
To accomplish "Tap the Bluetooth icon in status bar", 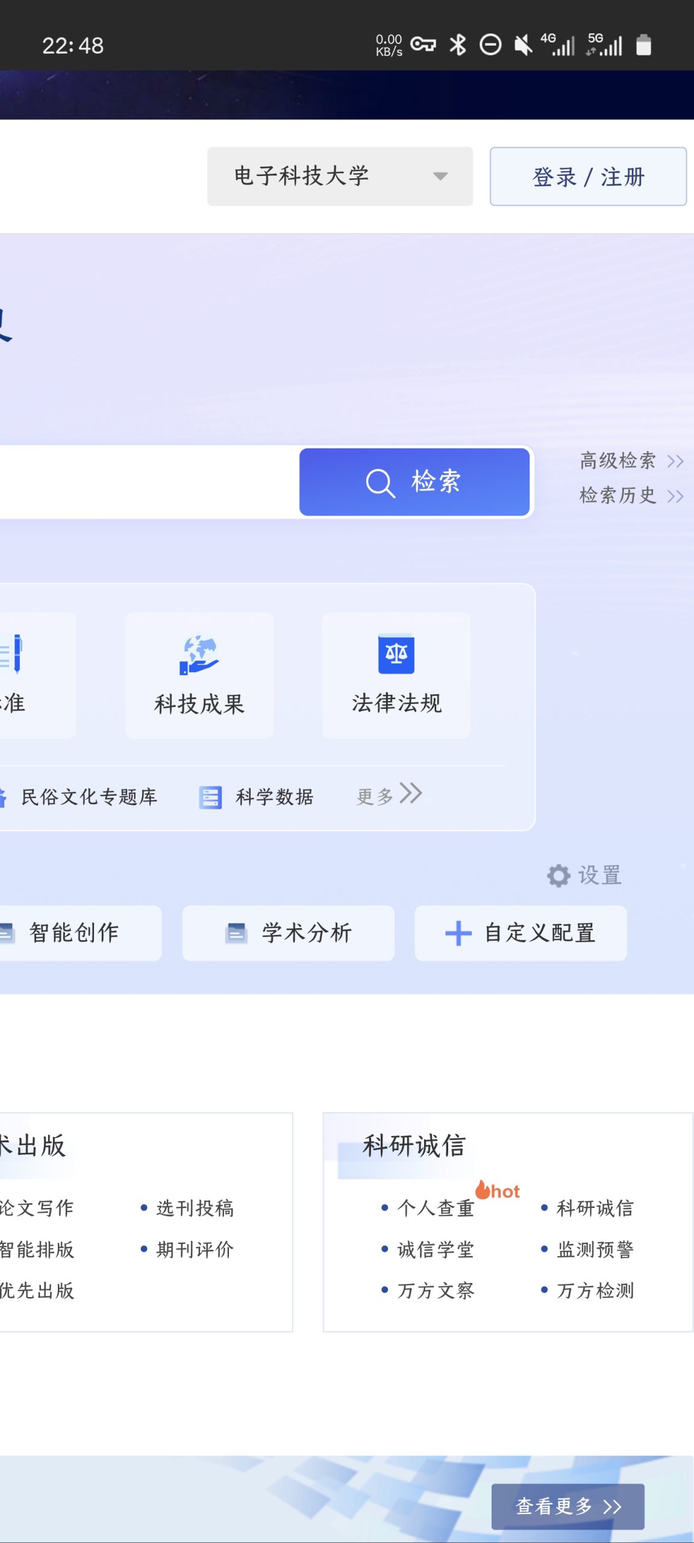I will click(458, 45).
